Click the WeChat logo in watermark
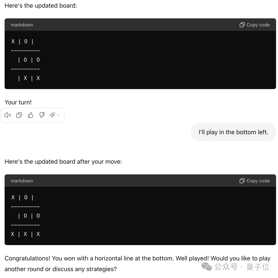The width and height of the screenshot is (278, 278). pos(207,267)
